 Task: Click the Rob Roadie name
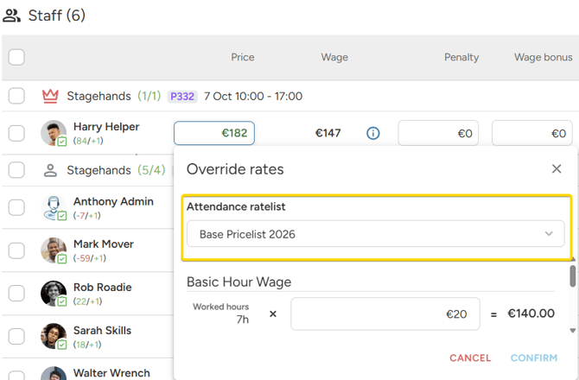103,287
